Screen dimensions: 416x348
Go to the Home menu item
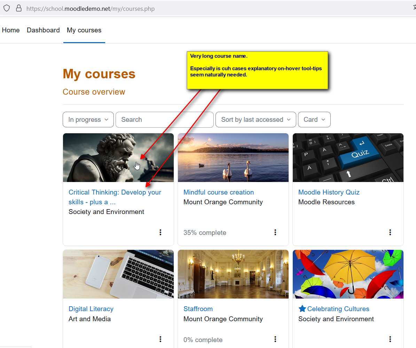click(x=11, y=30)
